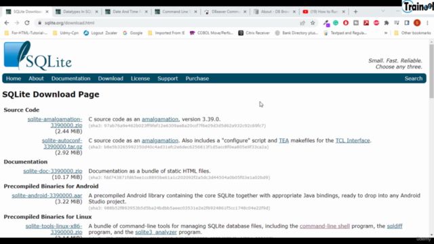Open the command-line shell link
The image size is (434, 244).
click(325, 226)
